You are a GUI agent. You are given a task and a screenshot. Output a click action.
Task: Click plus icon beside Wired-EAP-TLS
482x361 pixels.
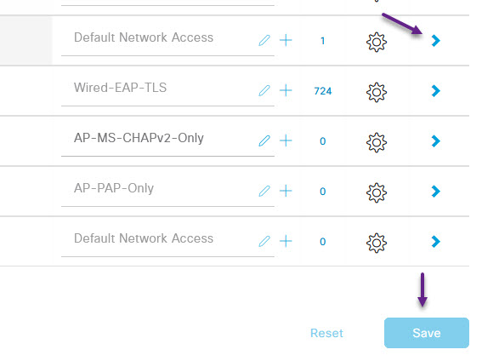[286, 90]
